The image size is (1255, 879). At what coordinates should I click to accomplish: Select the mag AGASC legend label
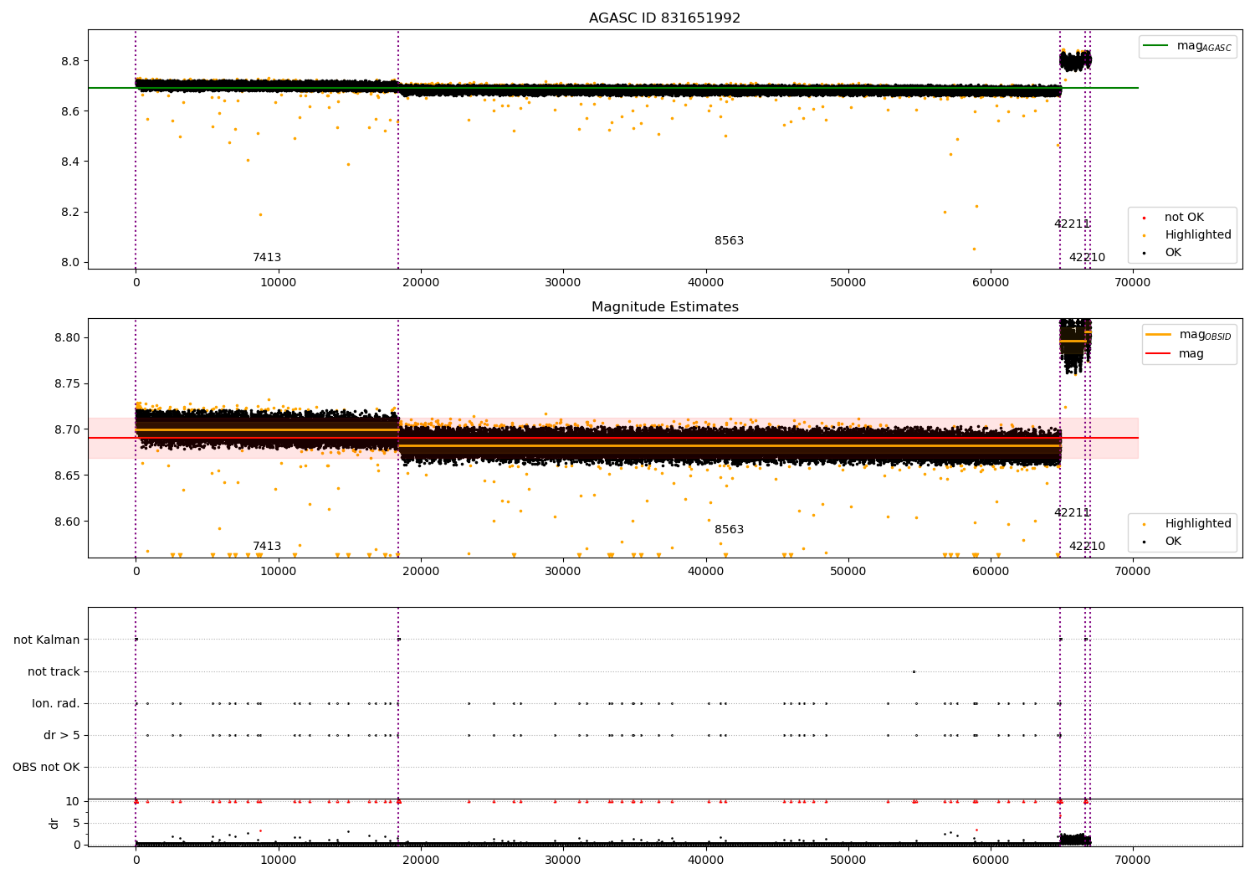1204,46
